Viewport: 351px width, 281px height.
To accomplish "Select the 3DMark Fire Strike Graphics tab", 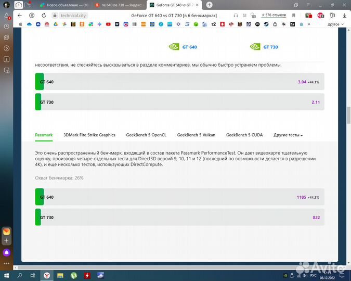I will coord(89,135).
